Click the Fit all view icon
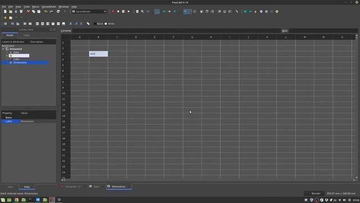Screen dimensions: 360x203 click(137, 11)
